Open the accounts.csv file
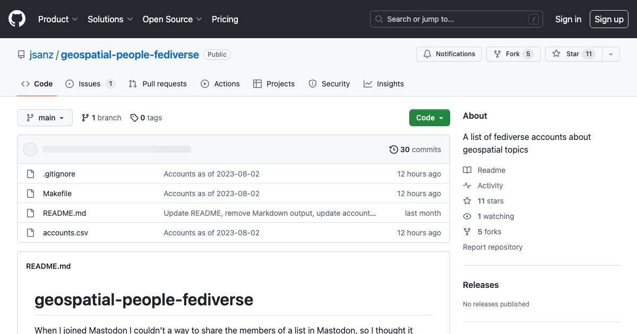637x334 pixels. pyautogui.click(x=65, y=232)
